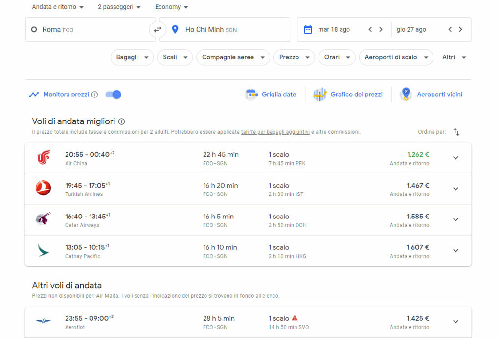
Task: Click the Ho Chi Minh SGN destination field
Action: pyautogui.click(x=225, y=30)
